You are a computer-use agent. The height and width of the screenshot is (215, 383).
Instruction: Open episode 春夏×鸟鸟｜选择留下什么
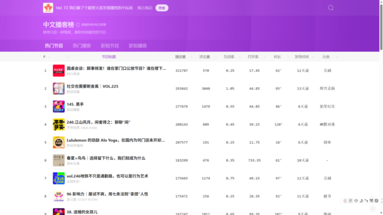[106, 158]
